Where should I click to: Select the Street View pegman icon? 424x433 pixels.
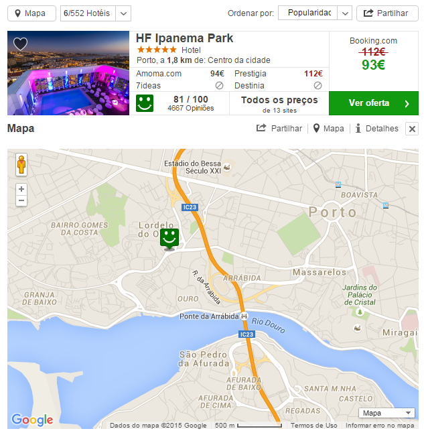(21, 165)
